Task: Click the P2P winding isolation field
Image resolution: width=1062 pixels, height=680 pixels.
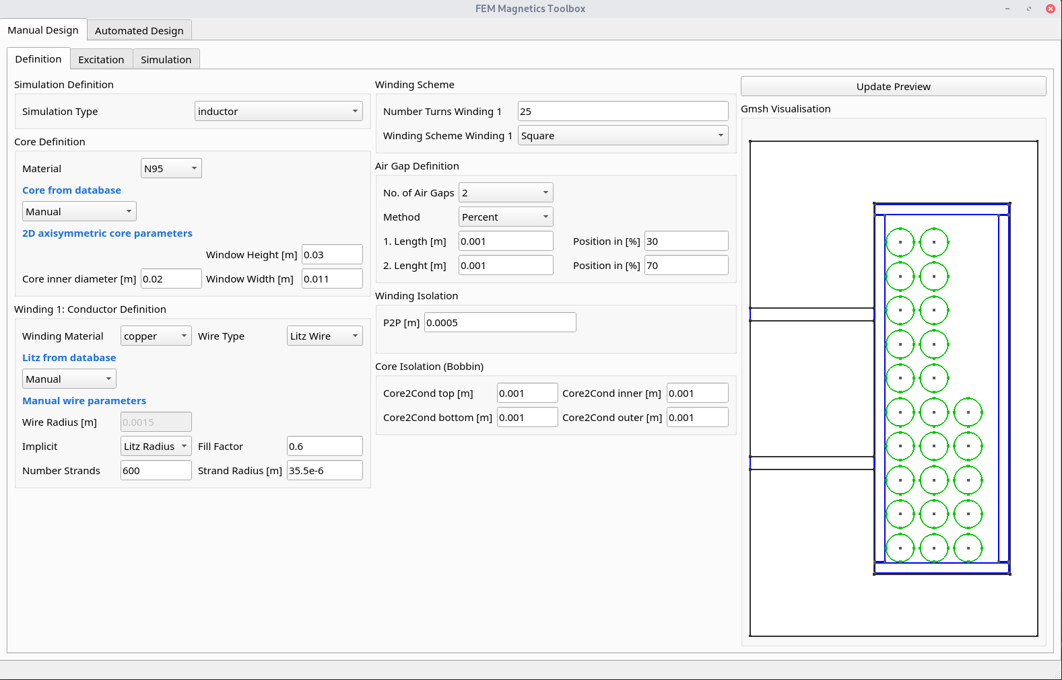Action: pyautogui.click(x=500, y=322)
